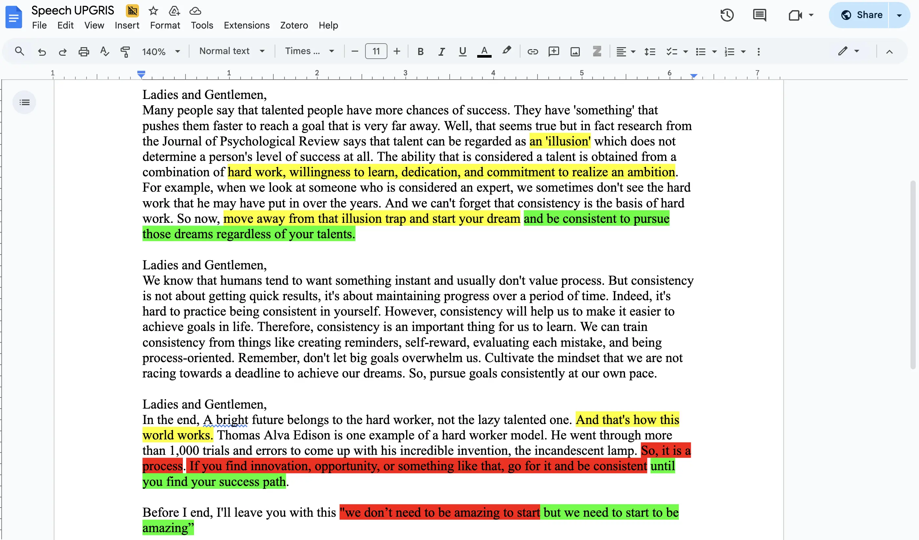Open the comments panel icon
The image size is (919, 540).
759,15
